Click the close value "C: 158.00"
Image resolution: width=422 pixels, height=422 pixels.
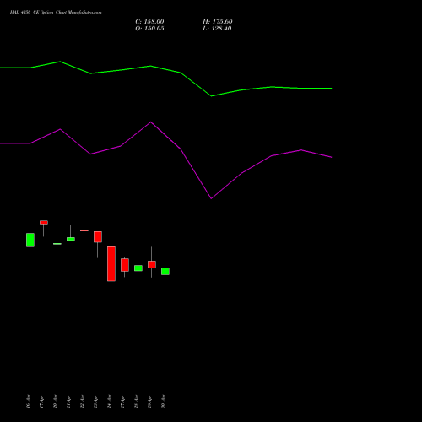(149, 22)
